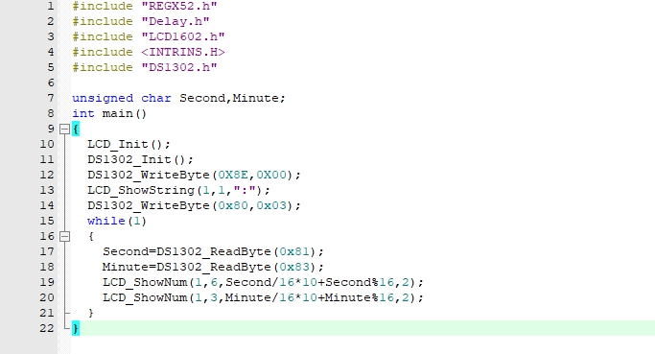Collapse the while loop fold marker at line 16

coord(64,237)
